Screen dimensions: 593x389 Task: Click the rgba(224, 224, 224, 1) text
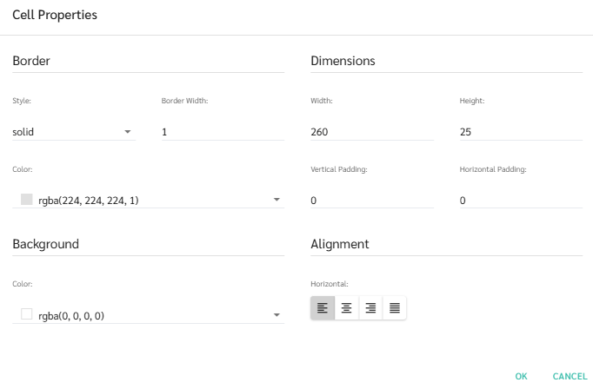point(89,201)
